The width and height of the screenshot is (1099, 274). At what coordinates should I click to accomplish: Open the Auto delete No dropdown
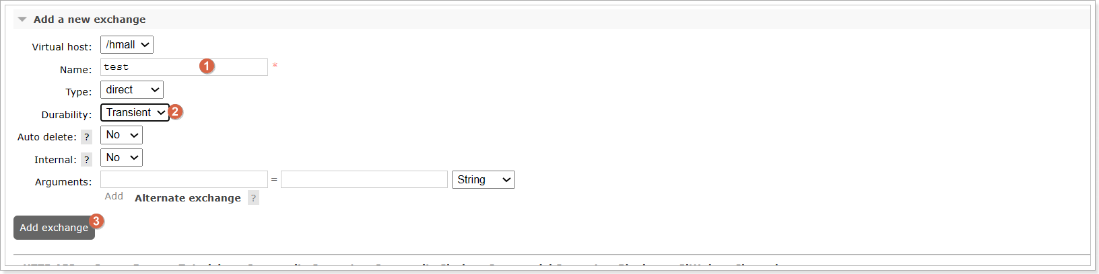pos(121,135)
